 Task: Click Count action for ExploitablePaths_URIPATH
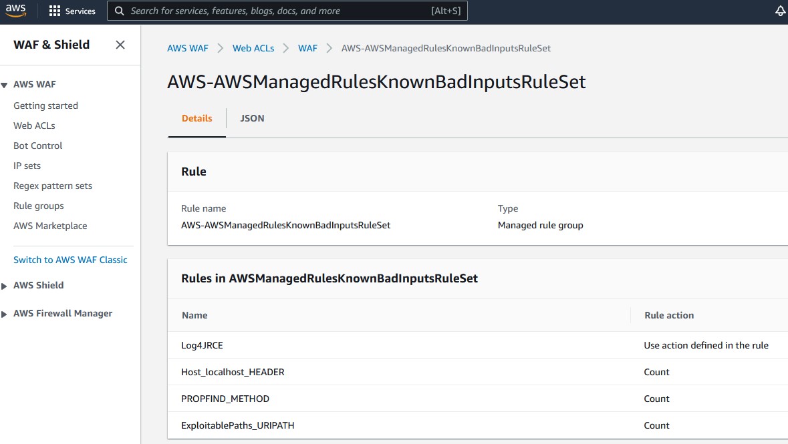click(657, 425)
